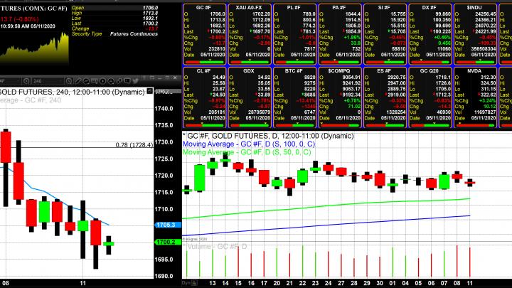Viewport: 512px width, 288px height.
Task: Click the refresh chart icon
Action: point(86,81)
